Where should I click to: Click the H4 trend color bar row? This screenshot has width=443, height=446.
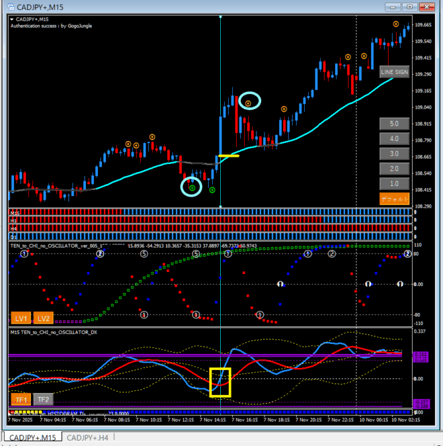pyautogui.click(x=212, y=228)
